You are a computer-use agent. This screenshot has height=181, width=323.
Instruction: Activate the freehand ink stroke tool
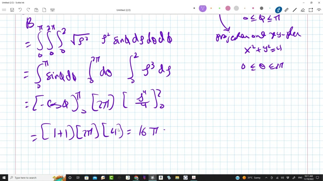279,10
